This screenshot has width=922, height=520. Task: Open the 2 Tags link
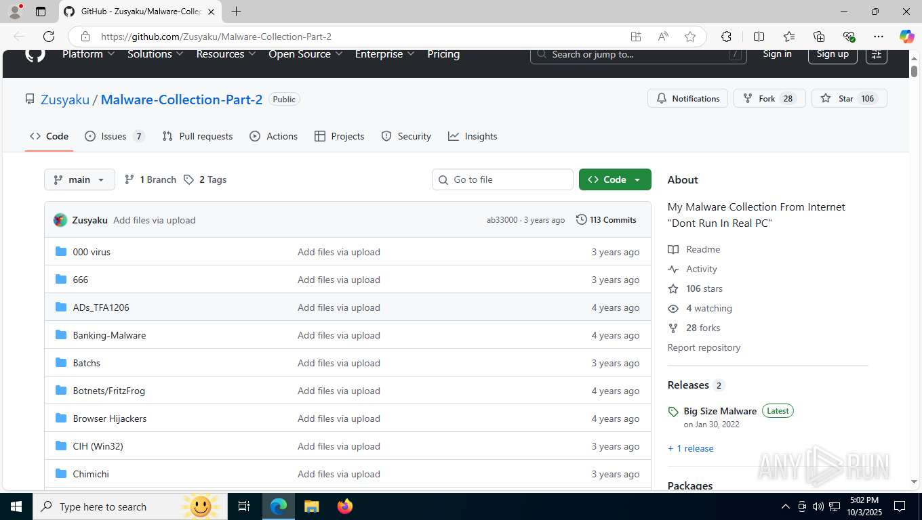pyautogui.click(x=205, y=179)
